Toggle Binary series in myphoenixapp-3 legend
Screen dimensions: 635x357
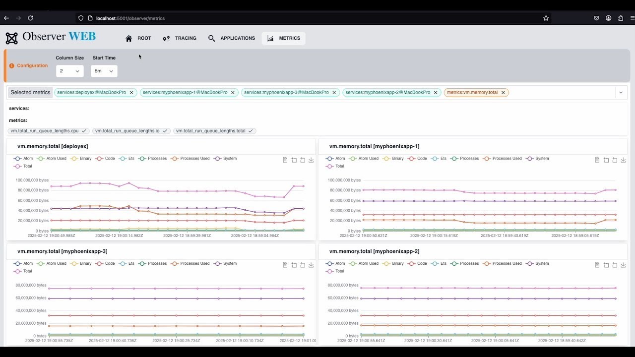pyautogui.click(x=82, y=264)
